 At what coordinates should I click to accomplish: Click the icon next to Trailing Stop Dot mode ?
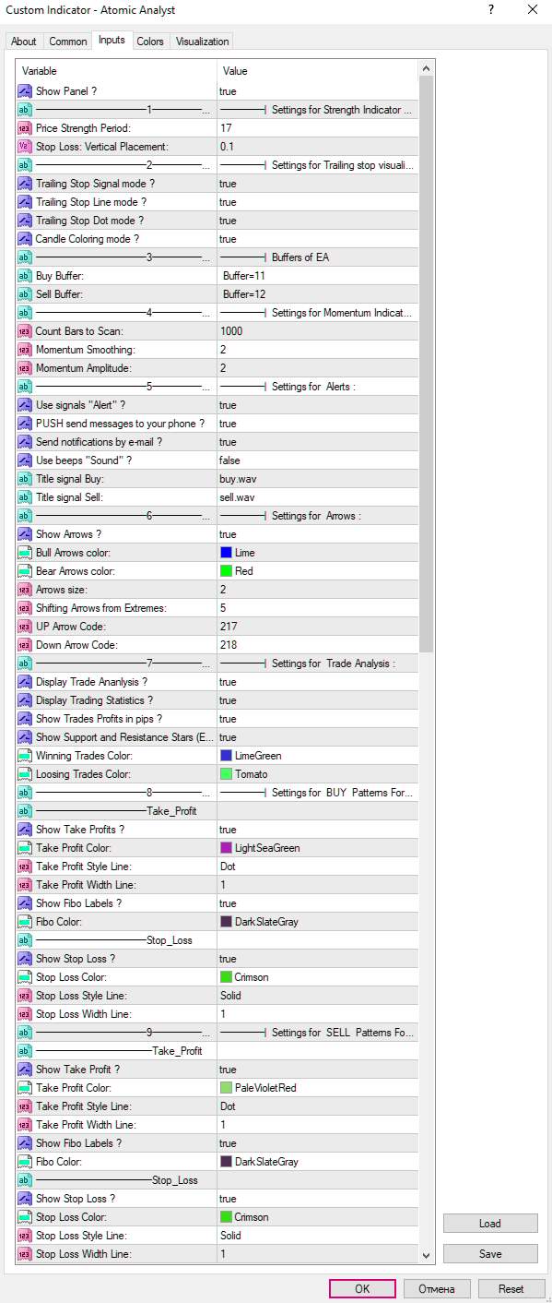(25, 221)
